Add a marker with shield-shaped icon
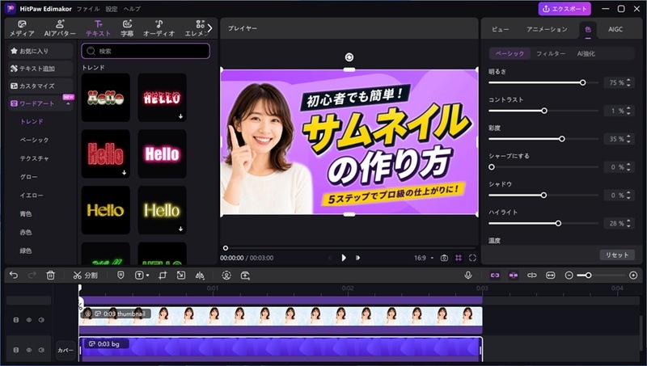This screenshot has height=366, width=647. pos(121,275)
